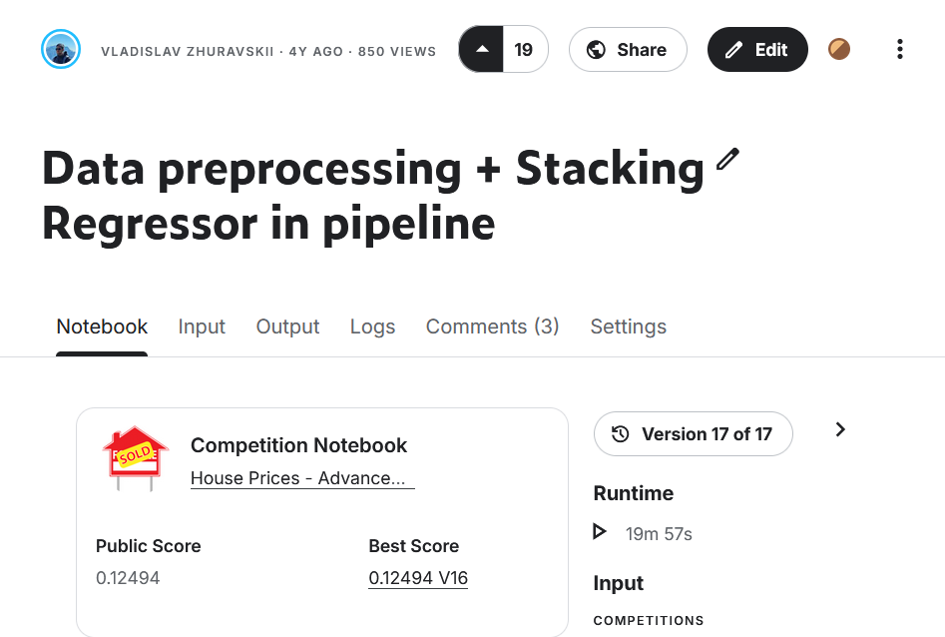Select the Output tab
The width and height of the screenshot is (945, 637).
(x=287, y=326)
